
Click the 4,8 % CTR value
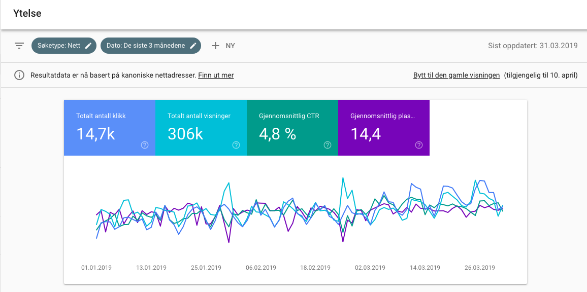(277, 133)
